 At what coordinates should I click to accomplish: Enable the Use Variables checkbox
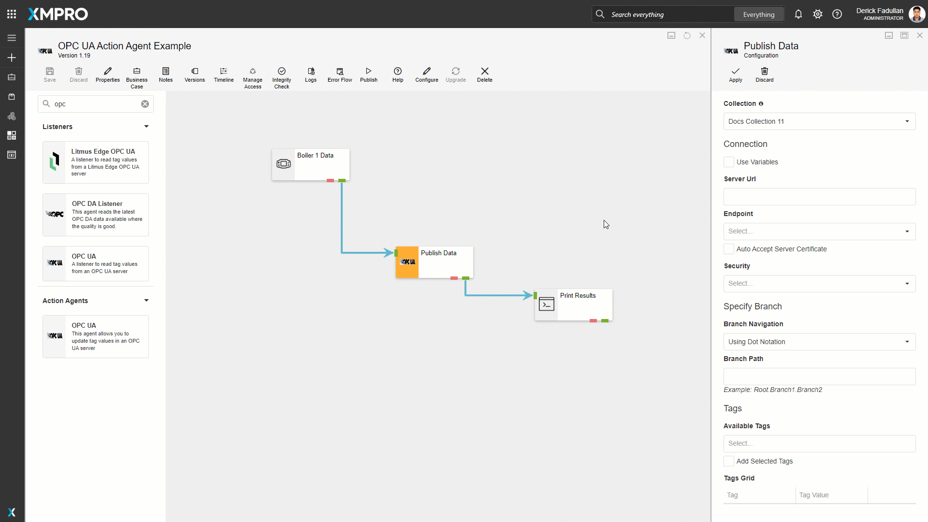click(728, 162)
